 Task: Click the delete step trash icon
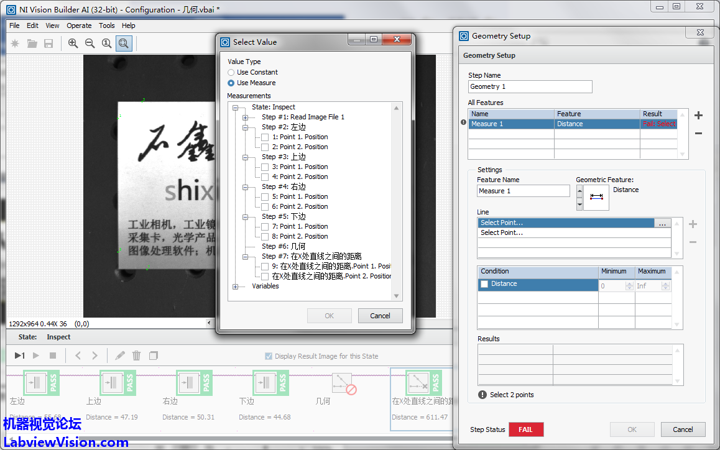click(137, 356)
